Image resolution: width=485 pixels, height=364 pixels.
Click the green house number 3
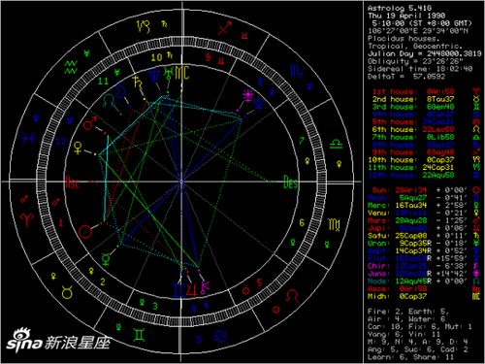pyautogui.click(x=155, y=306)
